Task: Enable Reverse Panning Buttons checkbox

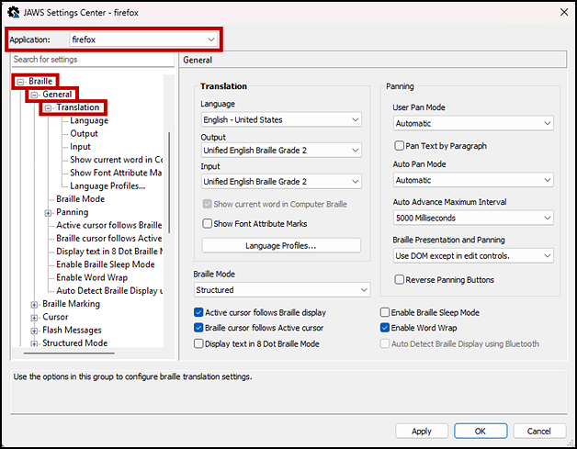Action: click(x=400, y=280)
